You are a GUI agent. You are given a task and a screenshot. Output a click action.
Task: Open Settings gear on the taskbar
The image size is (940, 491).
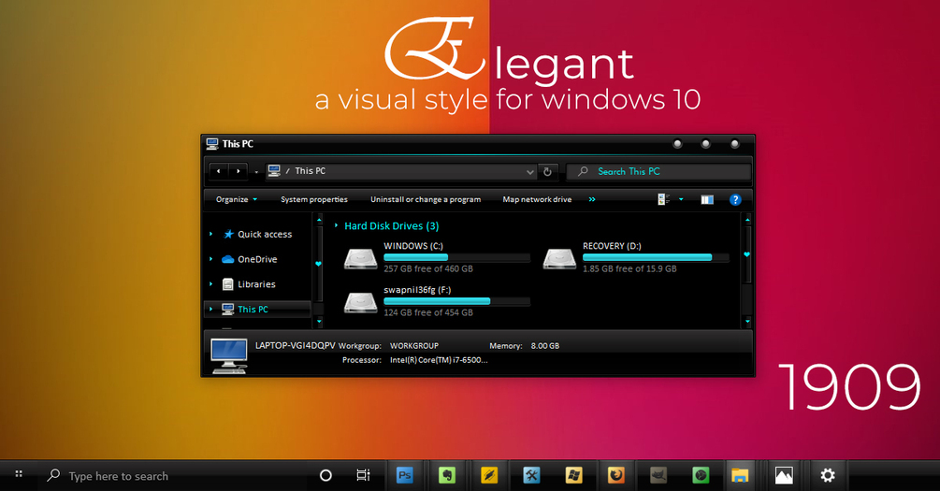point(828,475)
